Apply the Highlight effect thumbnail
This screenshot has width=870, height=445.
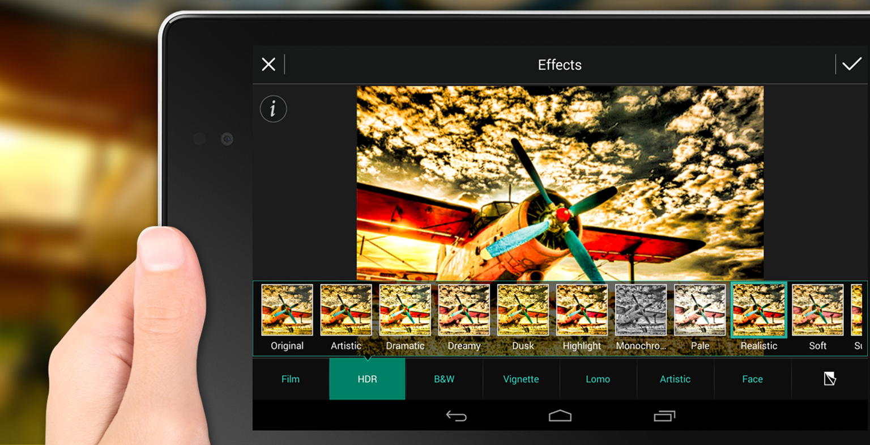(x=582, y=310)
